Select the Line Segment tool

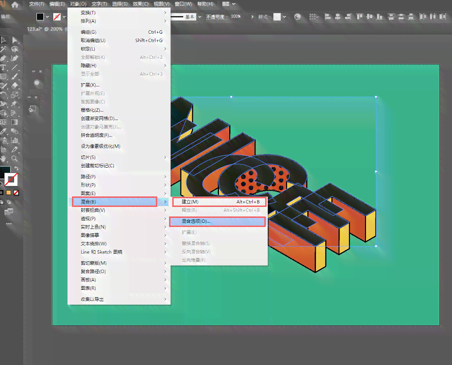[x=15, y=68]
